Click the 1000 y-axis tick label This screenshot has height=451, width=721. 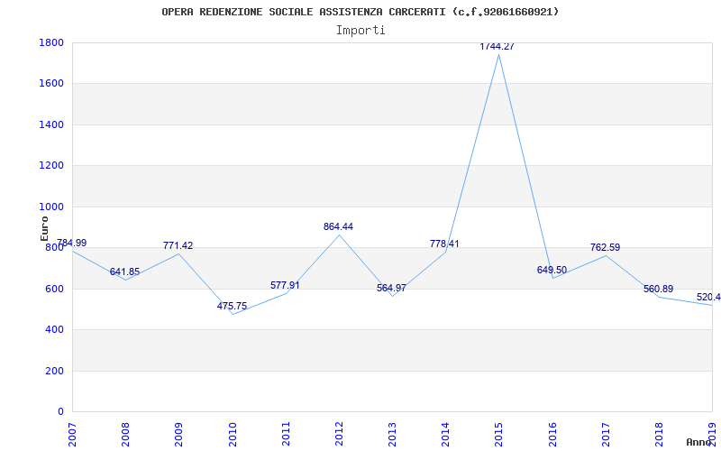coord(51,207)
